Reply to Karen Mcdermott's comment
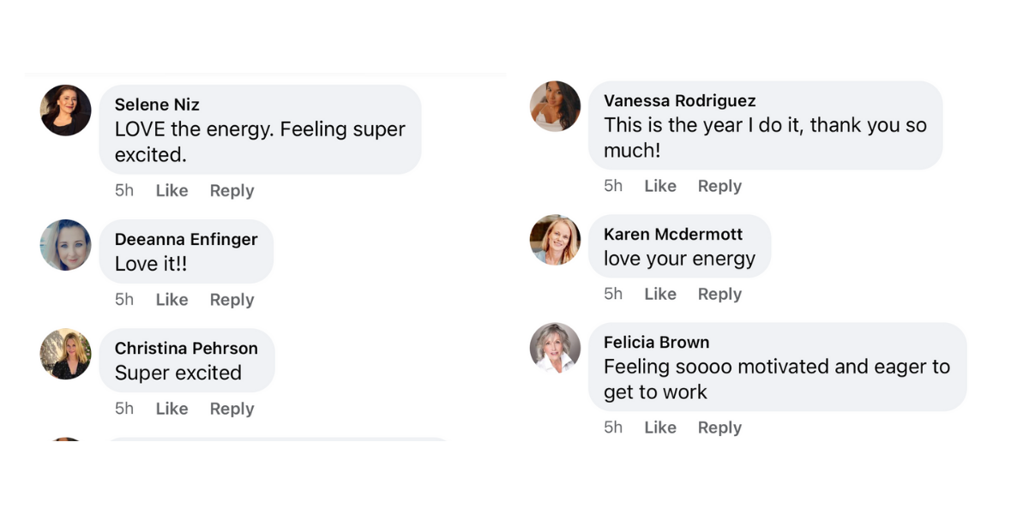 719,294
